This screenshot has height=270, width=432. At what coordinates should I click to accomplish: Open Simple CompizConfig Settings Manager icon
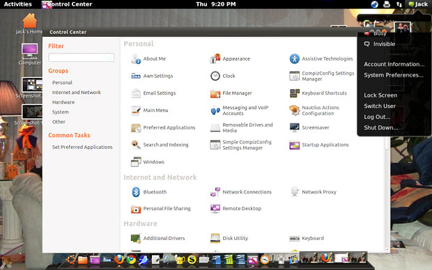pos(215,145)
